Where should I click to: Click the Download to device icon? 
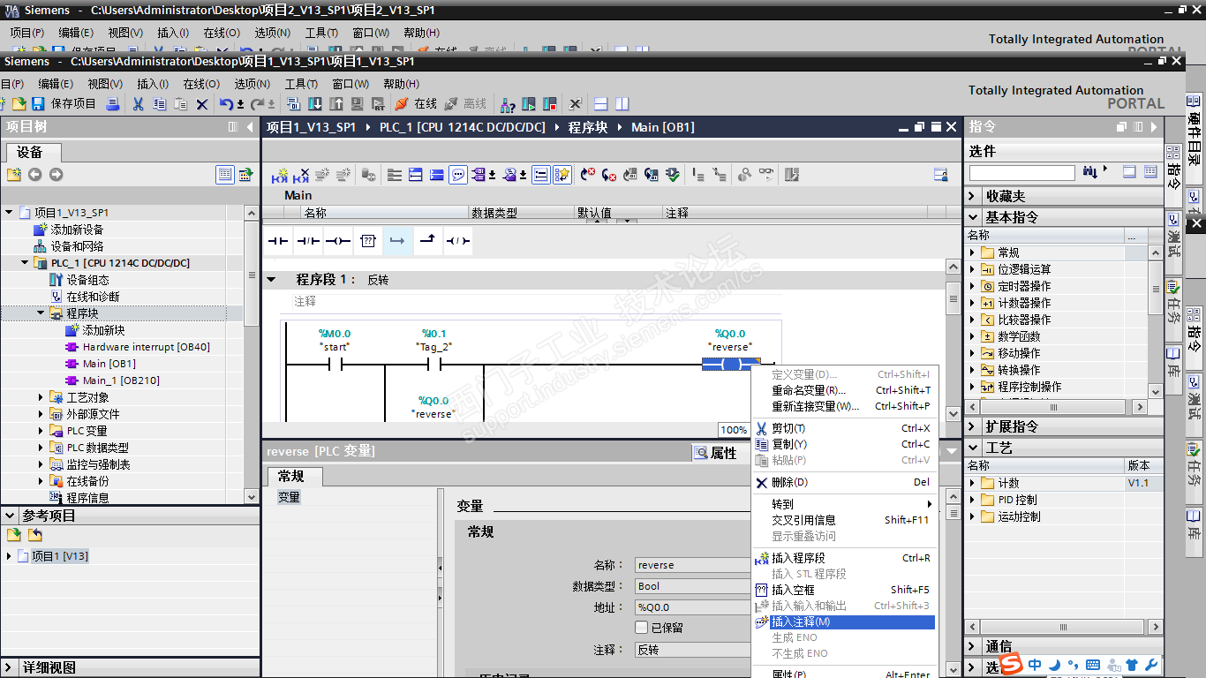click(315, 104)
